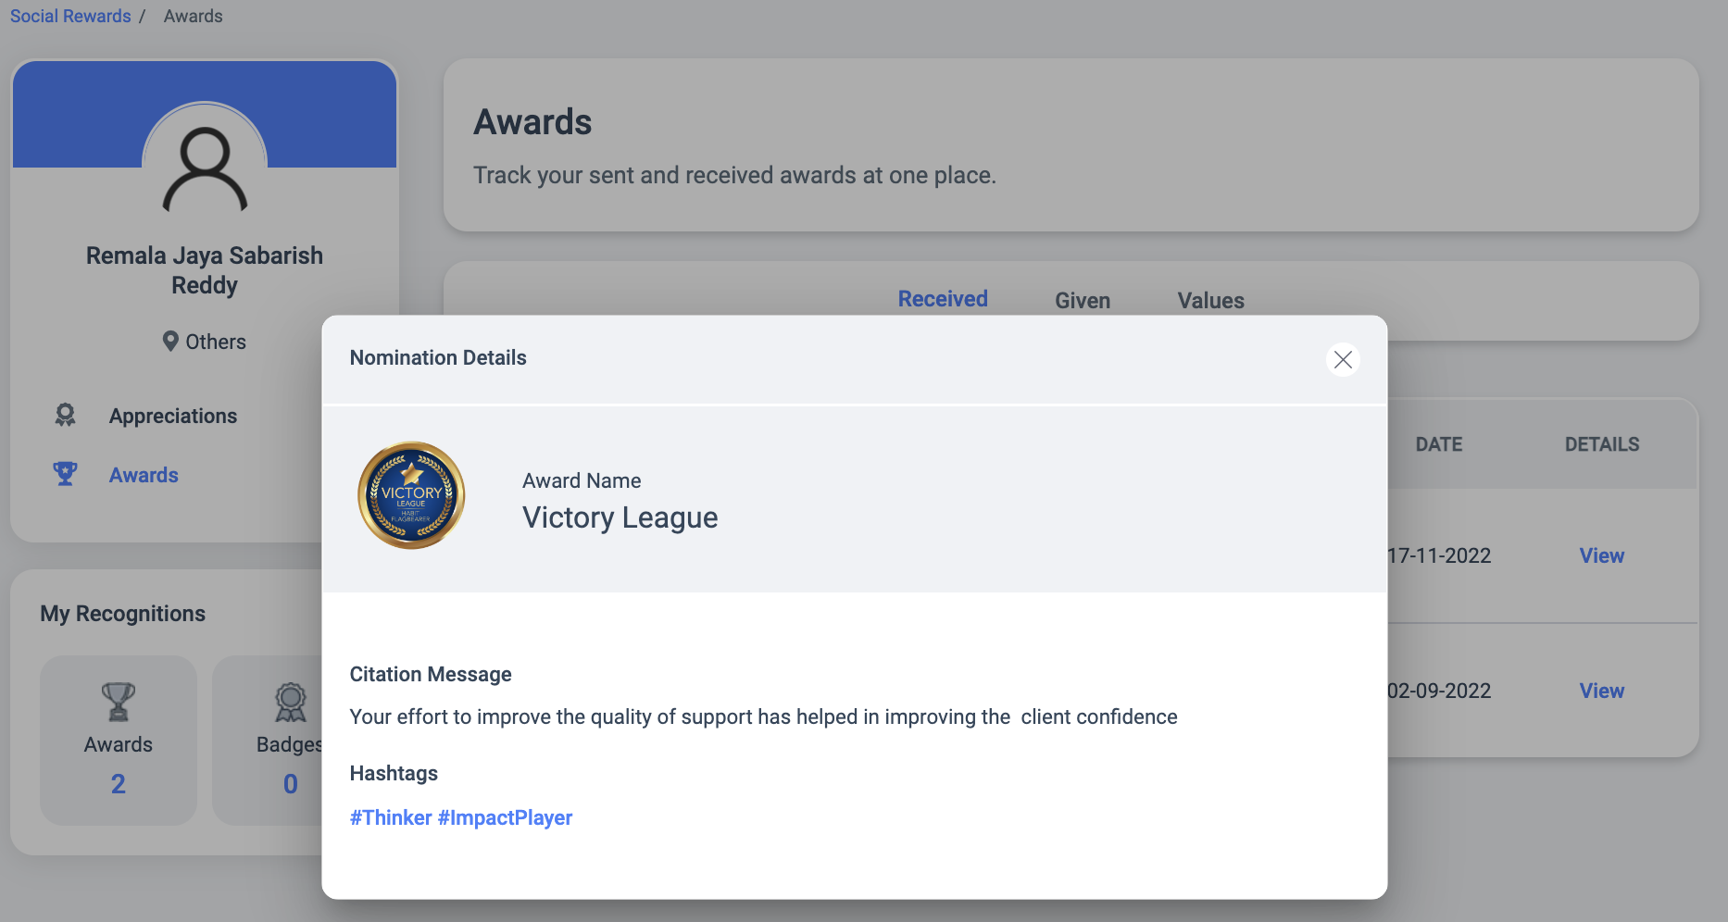Click the Awards trophy sidebar icon
This screenshot has width=1728, height=922.
point(65,474)
